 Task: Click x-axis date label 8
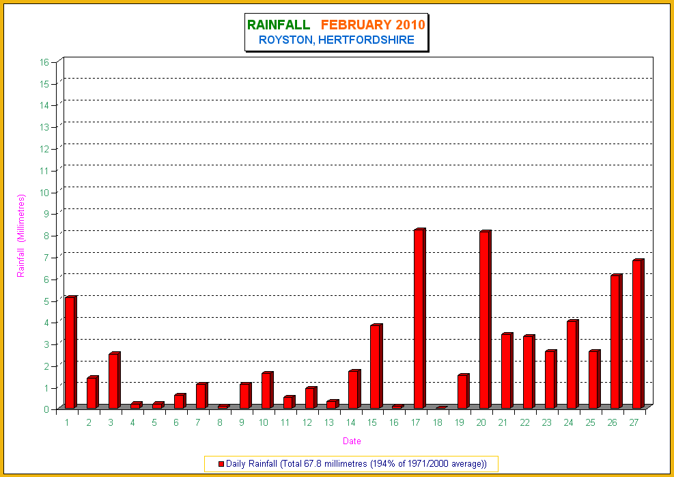tap(220, 423)
